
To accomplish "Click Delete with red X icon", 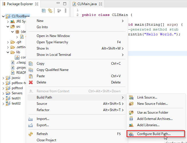I will tap(77, 82).
